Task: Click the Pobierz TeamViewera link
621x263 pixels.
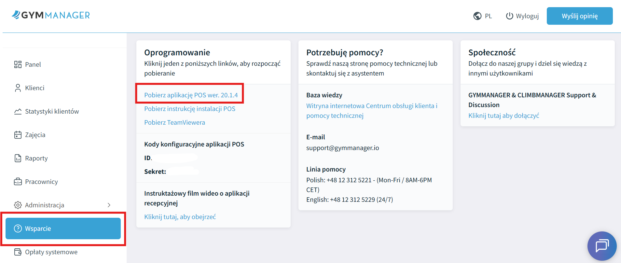Action: [x=174, y=122]
